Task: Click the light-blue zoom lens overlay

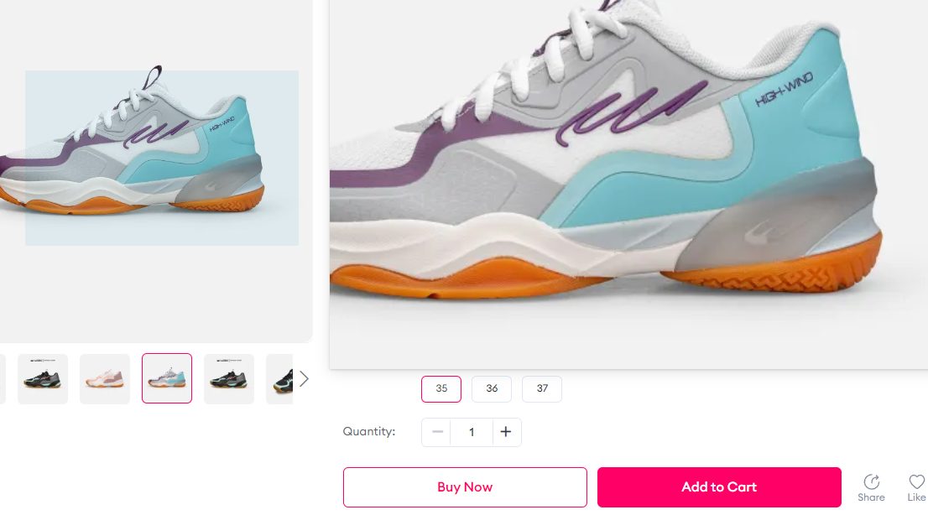Action: pos(162,158)
